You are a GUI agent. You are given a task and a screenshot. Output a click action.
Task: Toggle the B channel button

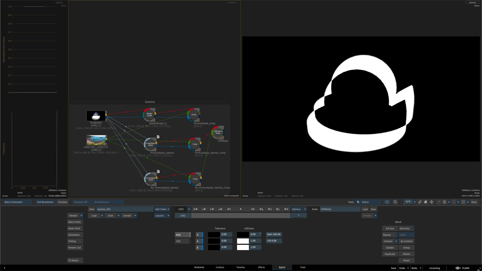[x=199, y=247]
